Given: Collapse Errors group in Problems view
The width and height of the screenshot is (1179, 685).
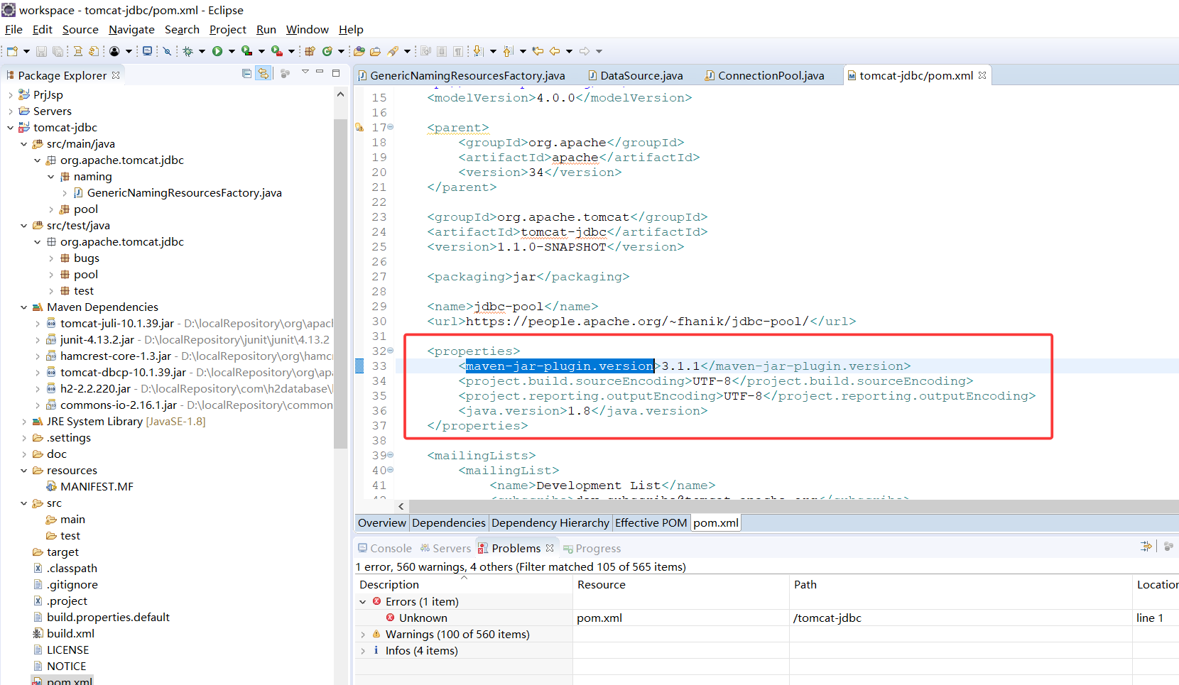Looking at the screenshot, I should tap(363, 602).
